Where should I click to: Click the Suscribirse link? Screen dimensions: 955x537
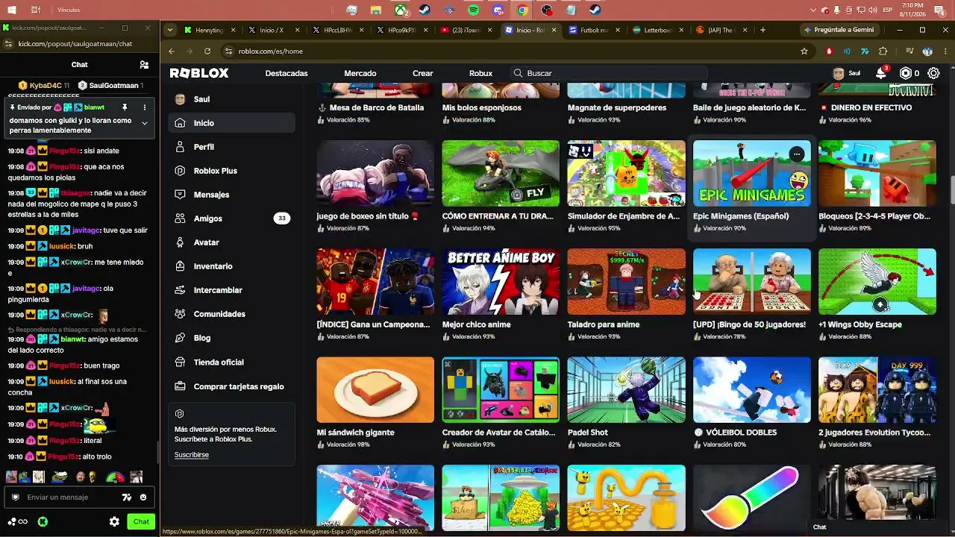(192, 455)
